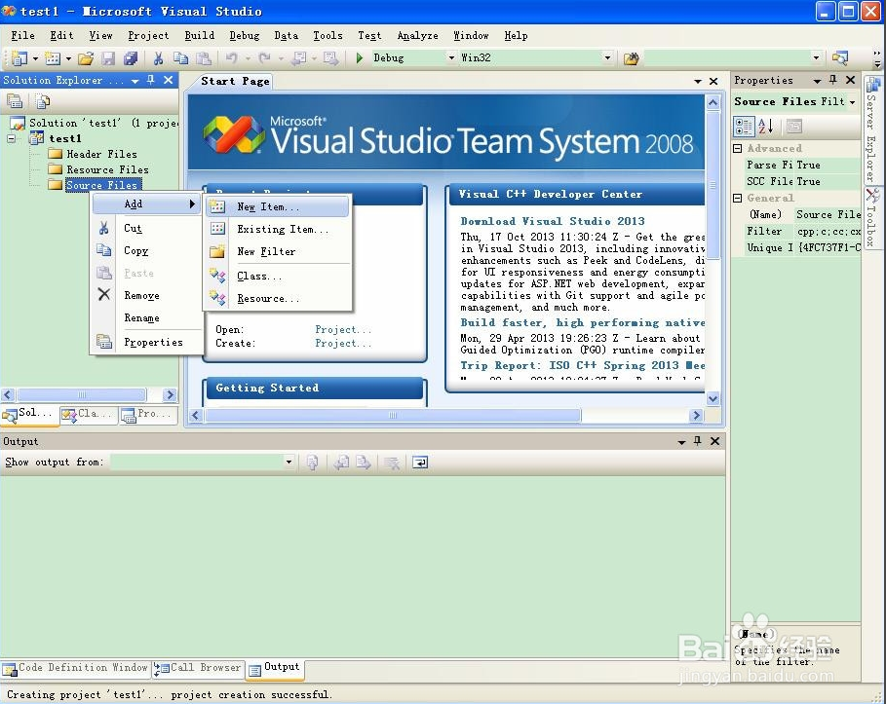Open the Win32 platform dropdown
Viewport: 886px width, 704px height.
[607, 58]
